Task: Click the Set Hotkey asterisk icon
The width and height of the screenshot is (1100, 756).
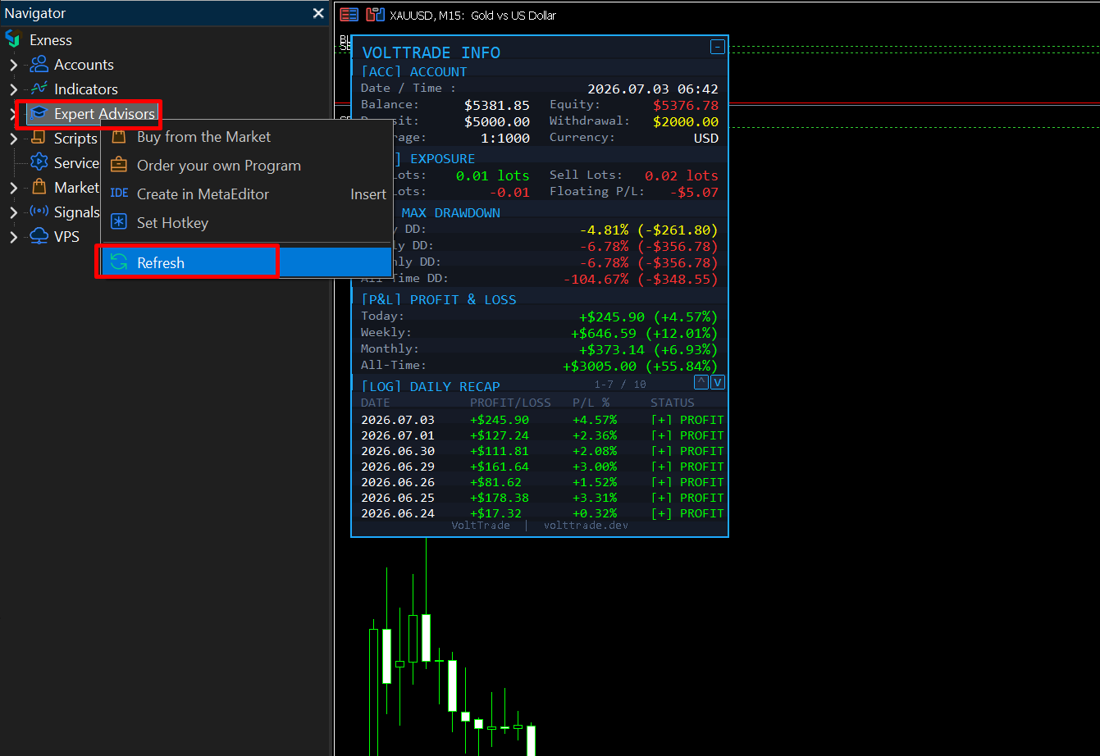Action: pyautogui.click(x=119, y=222)
